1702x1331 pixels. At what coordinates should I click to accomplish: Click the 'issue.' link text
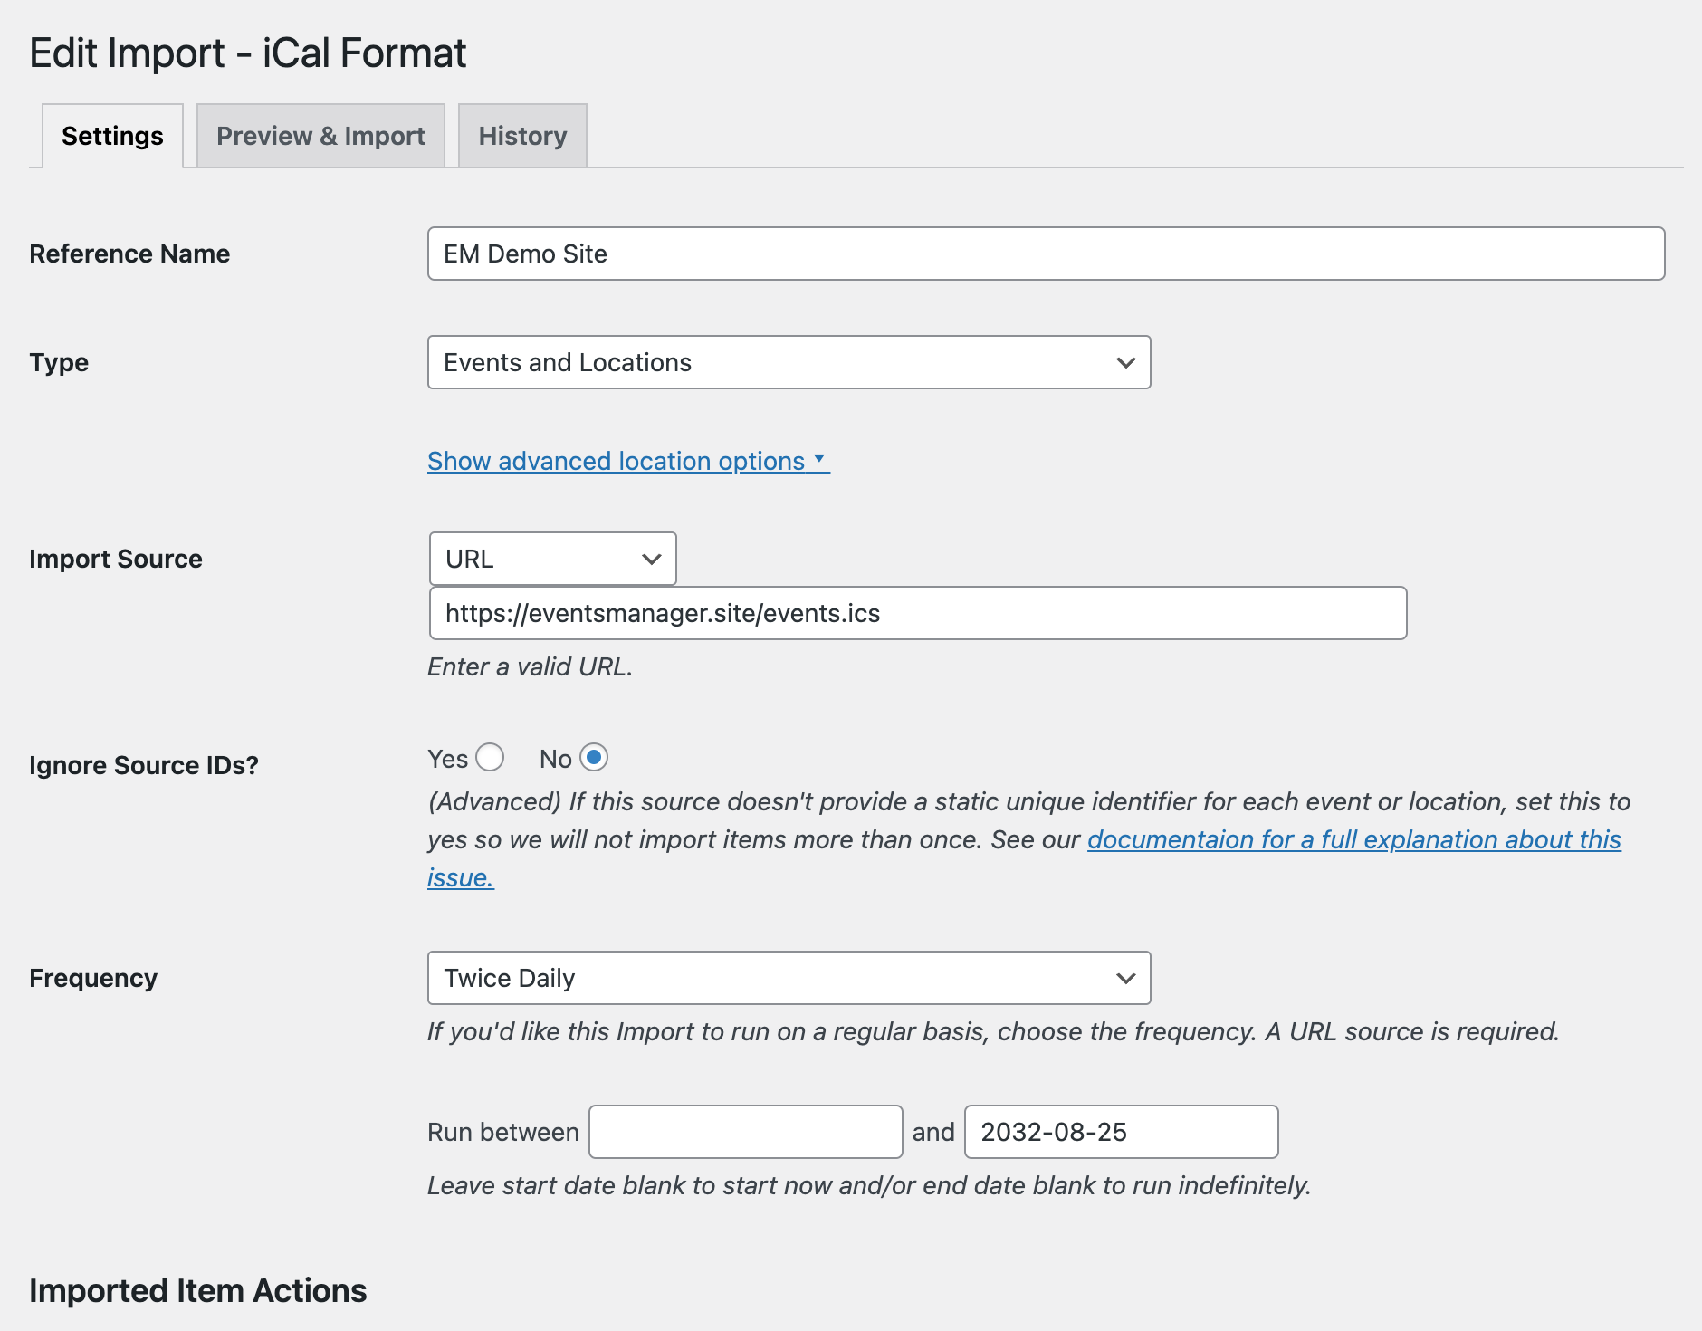tap(461, 877)
